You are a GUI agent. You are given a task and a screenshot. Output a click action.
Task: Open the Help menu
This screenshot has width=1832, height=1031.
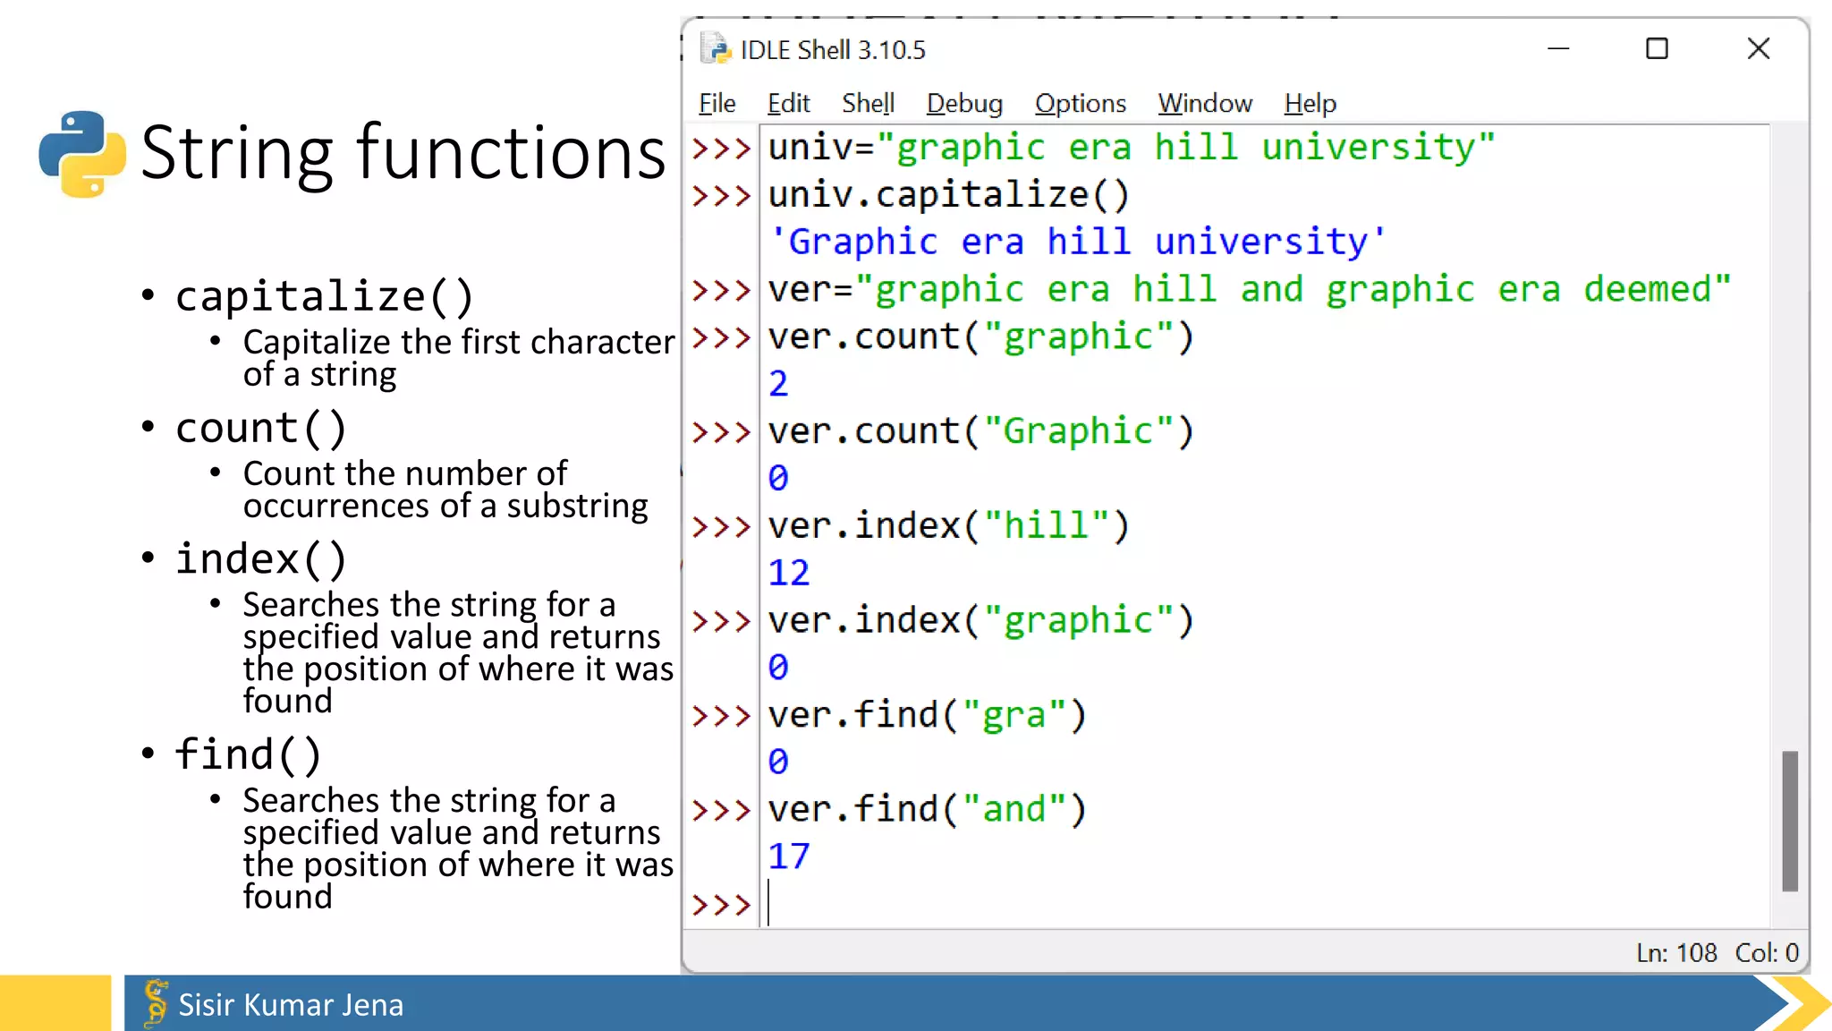click(1310, 104)
